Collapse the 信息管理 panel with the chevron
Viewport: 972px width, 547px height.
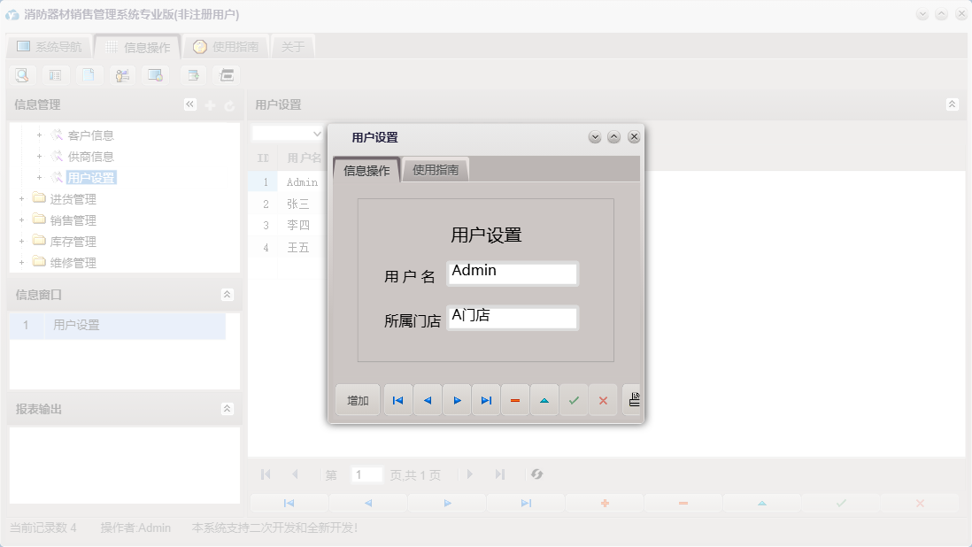coord(189,104)
